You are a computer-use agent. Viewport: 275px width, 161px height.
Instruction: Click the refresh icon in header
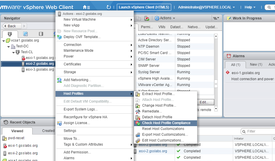(109, 7)
